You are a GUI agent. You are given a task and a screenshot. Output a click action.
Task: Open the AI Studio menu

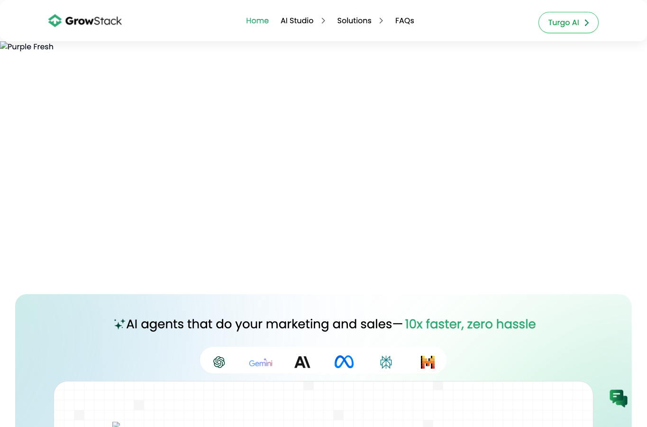(x=297, y=21)
